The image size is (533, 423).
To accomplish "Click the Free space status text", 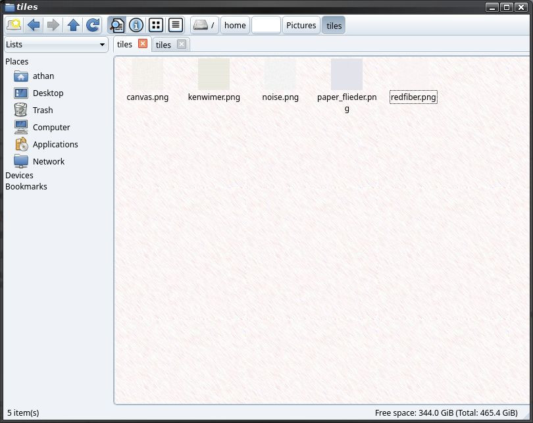I will (446, 413).
